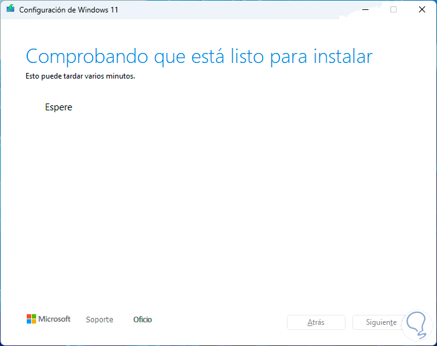This screenshot has height=346, width=437.
Task: Click the 'Espere' status text
Action: [59, 107]
